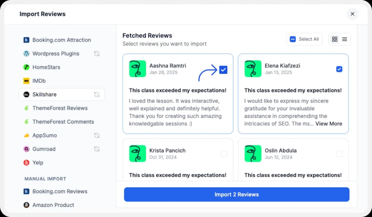Select Krista Pancich's review checkbox
This screenshot has height=217, width=372.
coord(224,154)
